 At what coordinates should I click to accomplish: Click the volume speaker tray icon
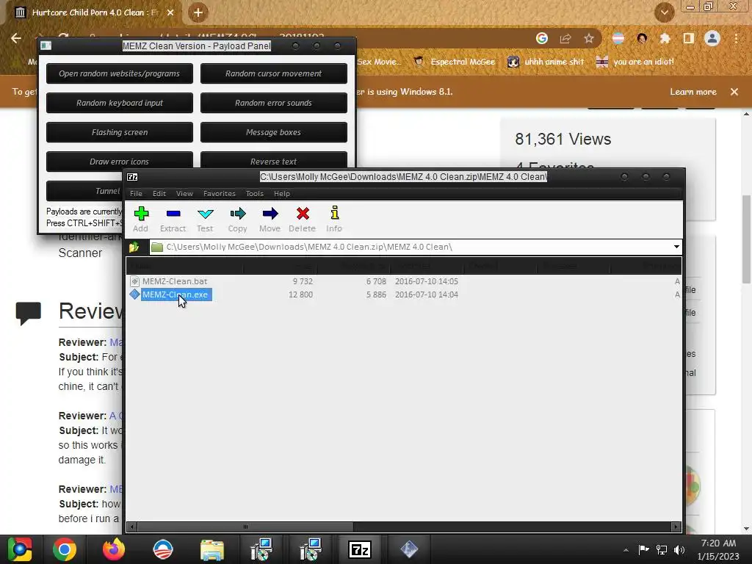679,549
